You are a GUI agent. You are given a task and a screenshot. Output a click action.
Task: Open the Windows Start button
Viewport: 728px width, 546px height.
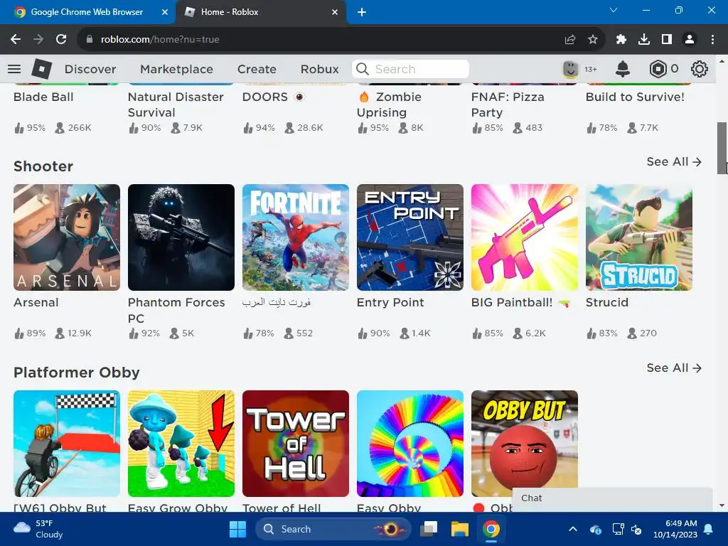point(237,529)
